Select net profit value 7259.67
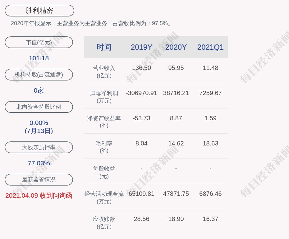289x239 pixels. tap(210, 93)
